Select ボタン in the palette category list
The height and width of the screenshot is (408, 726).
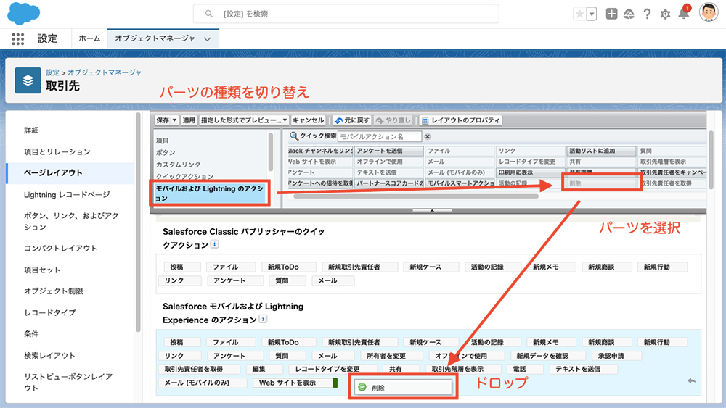tap(166, 152)
